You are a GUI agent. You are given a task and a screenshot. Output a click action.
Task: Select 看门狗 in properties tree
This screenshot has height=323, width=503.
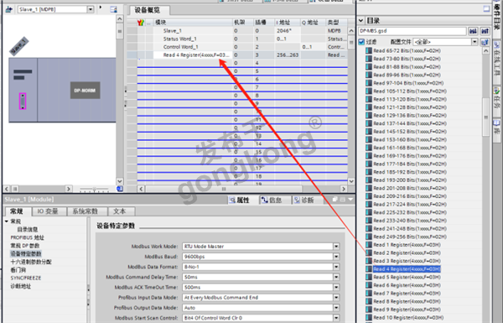[x=18, y=269]
